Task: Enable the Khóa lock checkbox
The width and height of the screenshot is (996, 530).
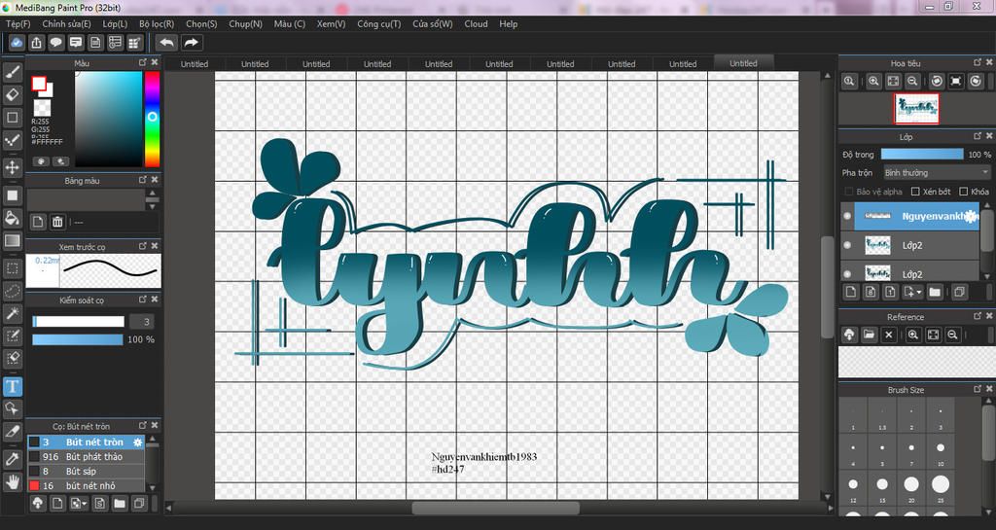Action: click(x=964, y=191)
